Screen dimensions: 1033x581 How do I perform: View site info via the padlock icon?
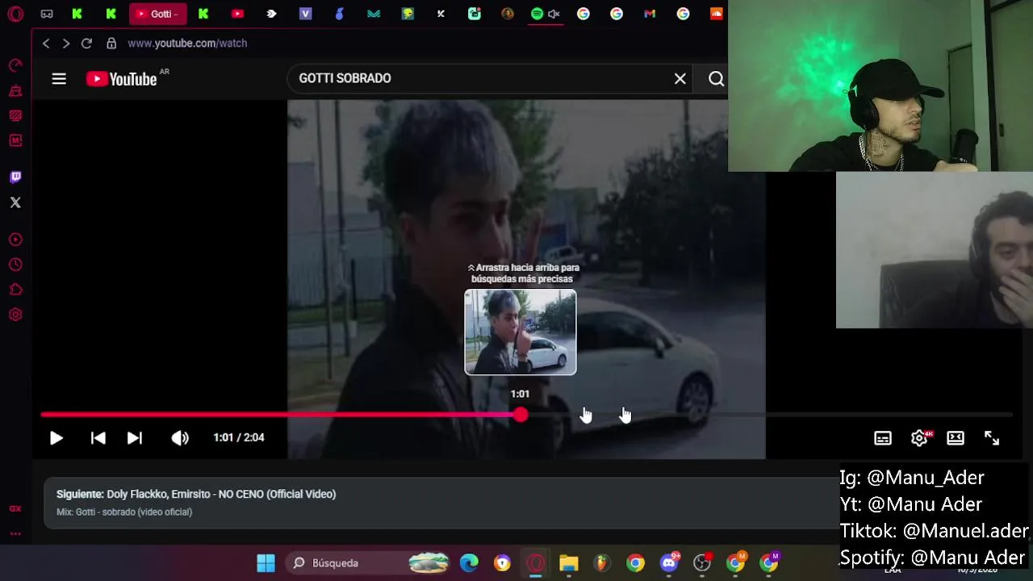[x=111, y=44]
